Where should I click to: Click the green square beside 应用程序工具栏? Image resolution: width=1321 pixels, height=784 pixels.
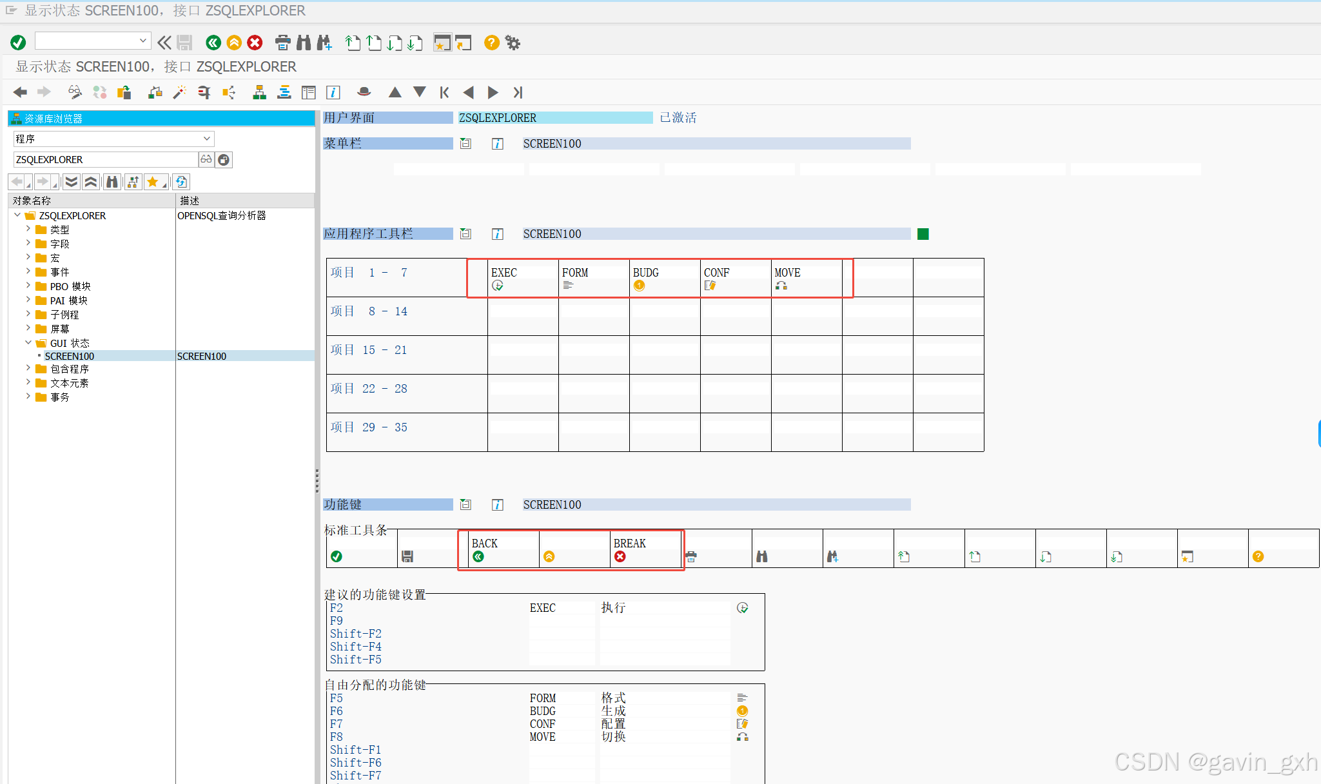[923, 233]
